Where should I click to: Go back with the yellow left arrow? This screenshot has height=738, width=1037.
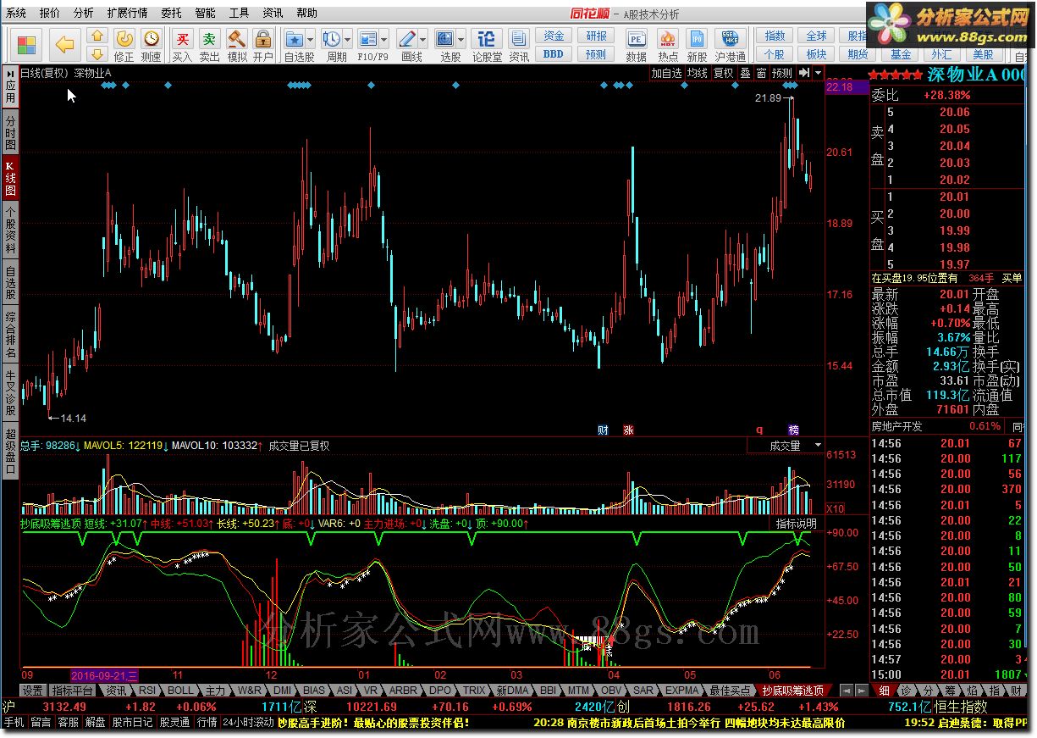click(65, 44)
